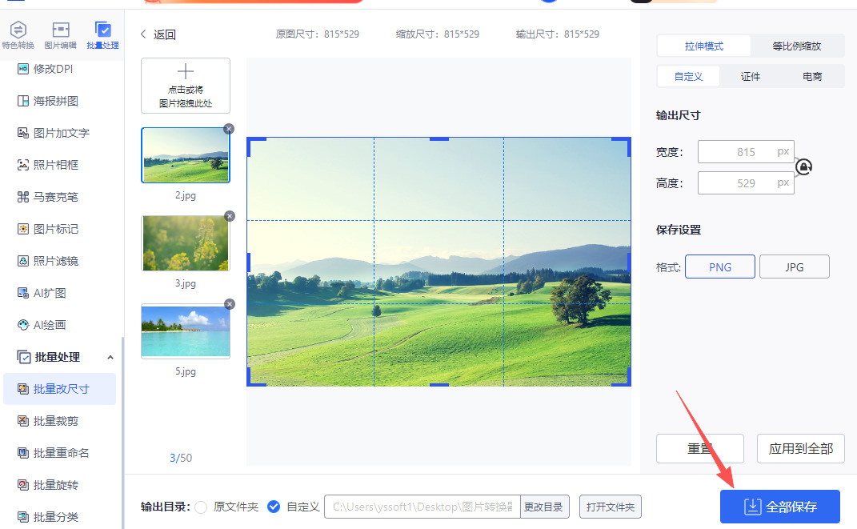857x529 pixels.
Task: Click the 宽度 input field
Action: 746,152
